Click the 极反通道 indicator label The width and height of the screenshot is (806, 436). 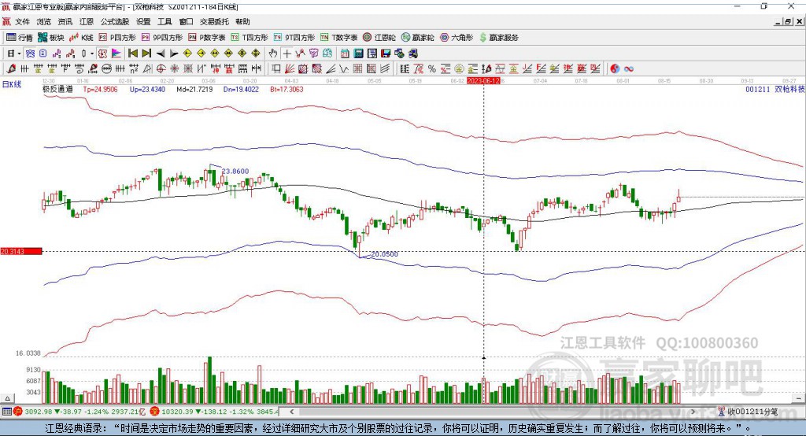tap(57, 89)
